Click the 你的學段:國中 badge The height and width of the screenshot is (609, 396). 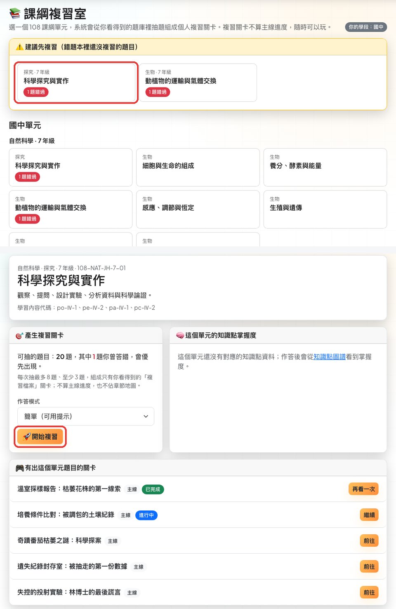(x=366, y=27)
